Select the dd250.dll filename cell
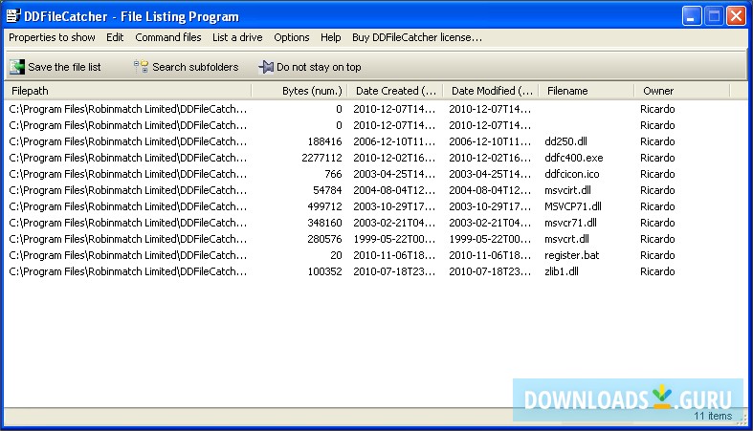The image size is (753, 431). pyautogui.click(x=565, y=141)
